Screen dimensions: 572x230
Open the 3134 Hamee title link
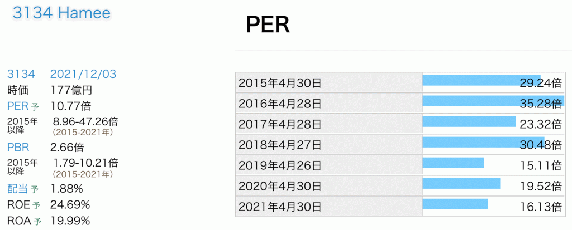pyautogui.click(x=61, y=14)
